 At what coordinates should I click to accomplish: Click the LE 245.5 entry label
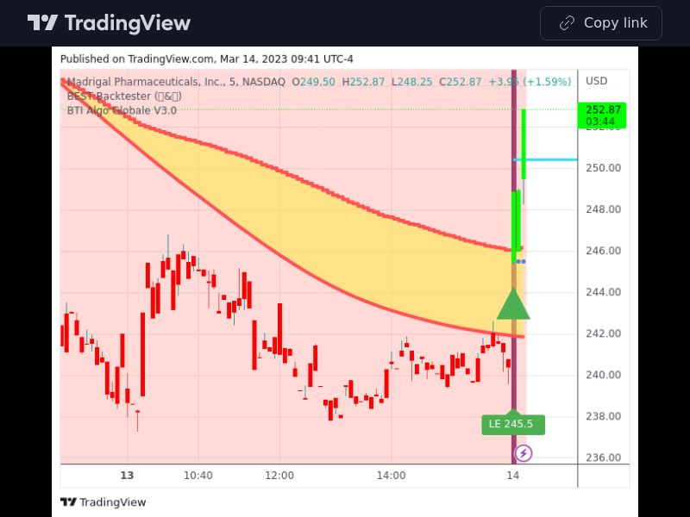tap(513, 424)
